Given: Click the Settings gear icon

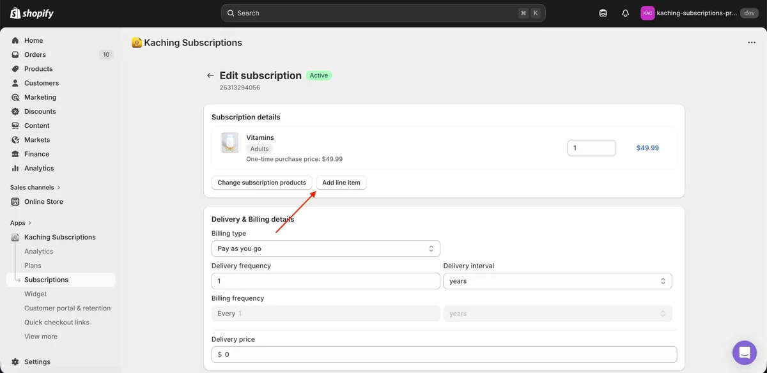Looking at the screenshot, I should pos(15,362).
